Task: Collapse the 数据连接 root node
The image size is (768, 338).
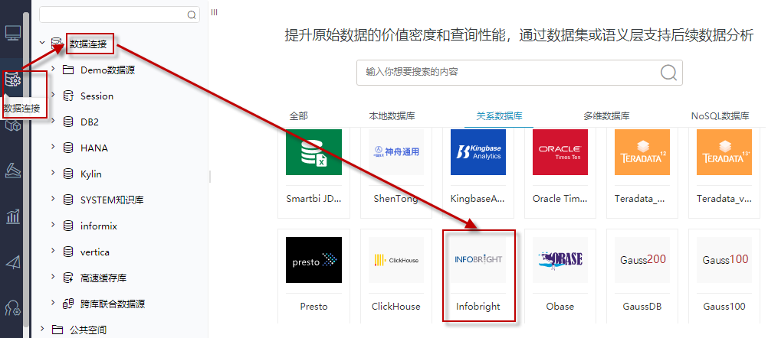Action: click(x=42, y=43)
